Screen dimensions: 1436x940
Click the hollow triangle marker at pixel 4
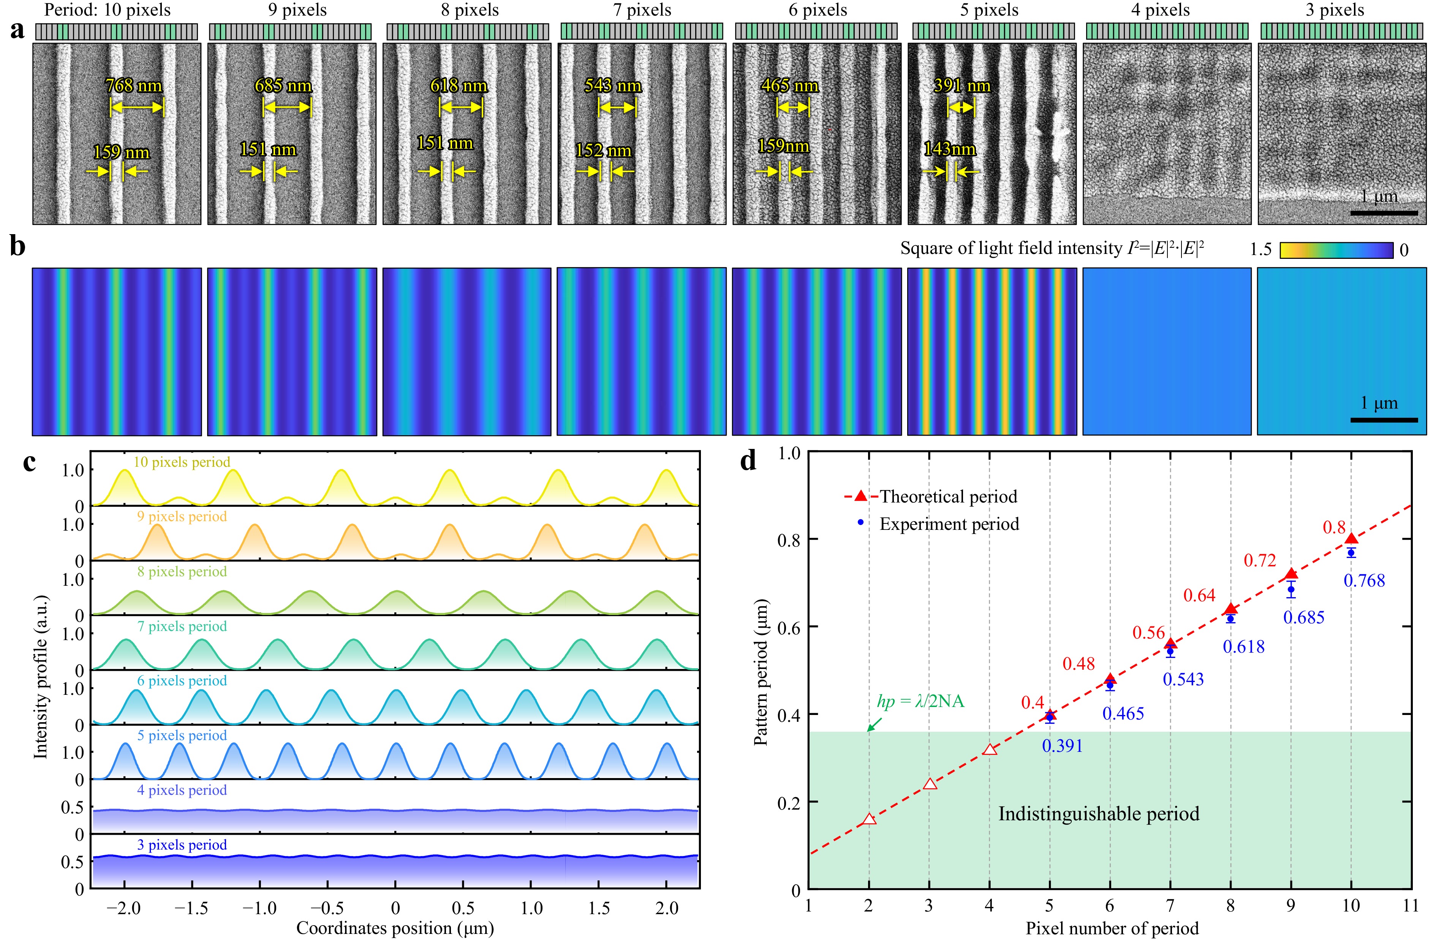(x=990, y=749)
